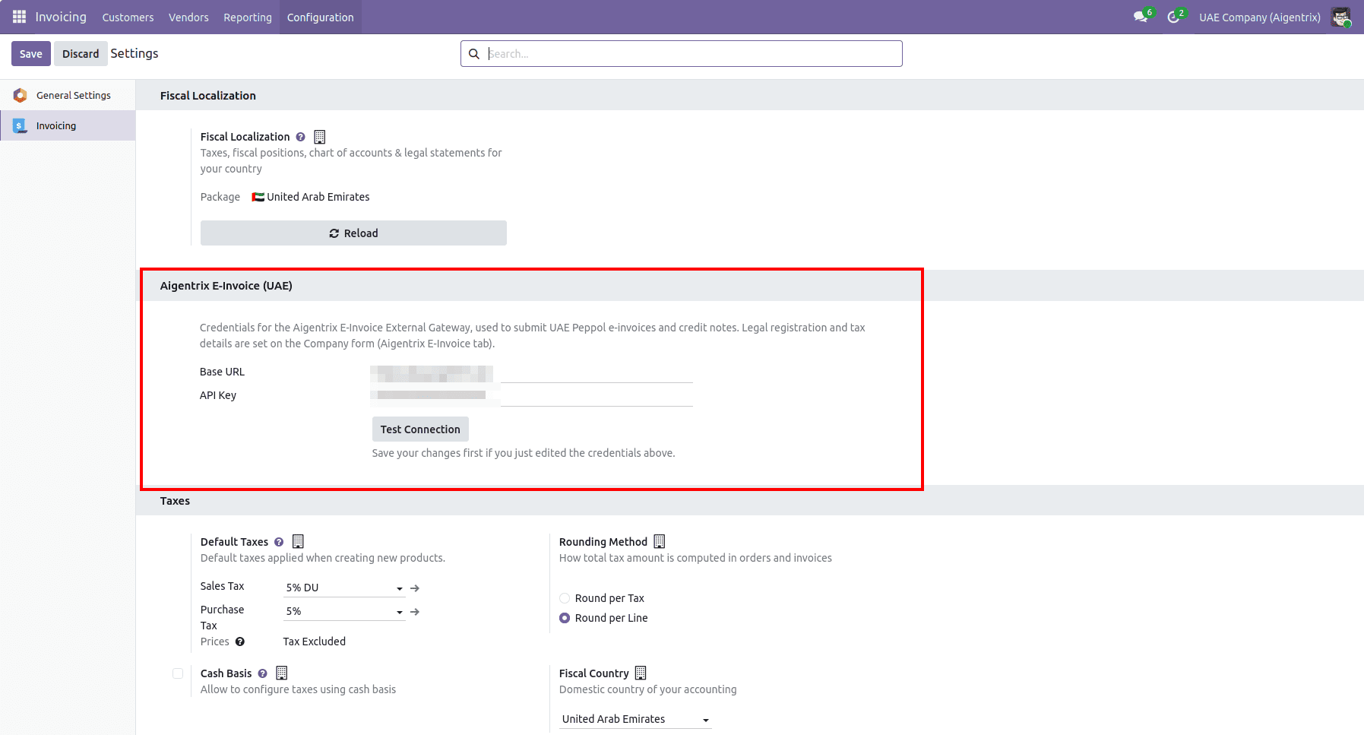Open the Fiscal Country dropdown
Screen dimensions: 1364x735
(x=635, y=719)
